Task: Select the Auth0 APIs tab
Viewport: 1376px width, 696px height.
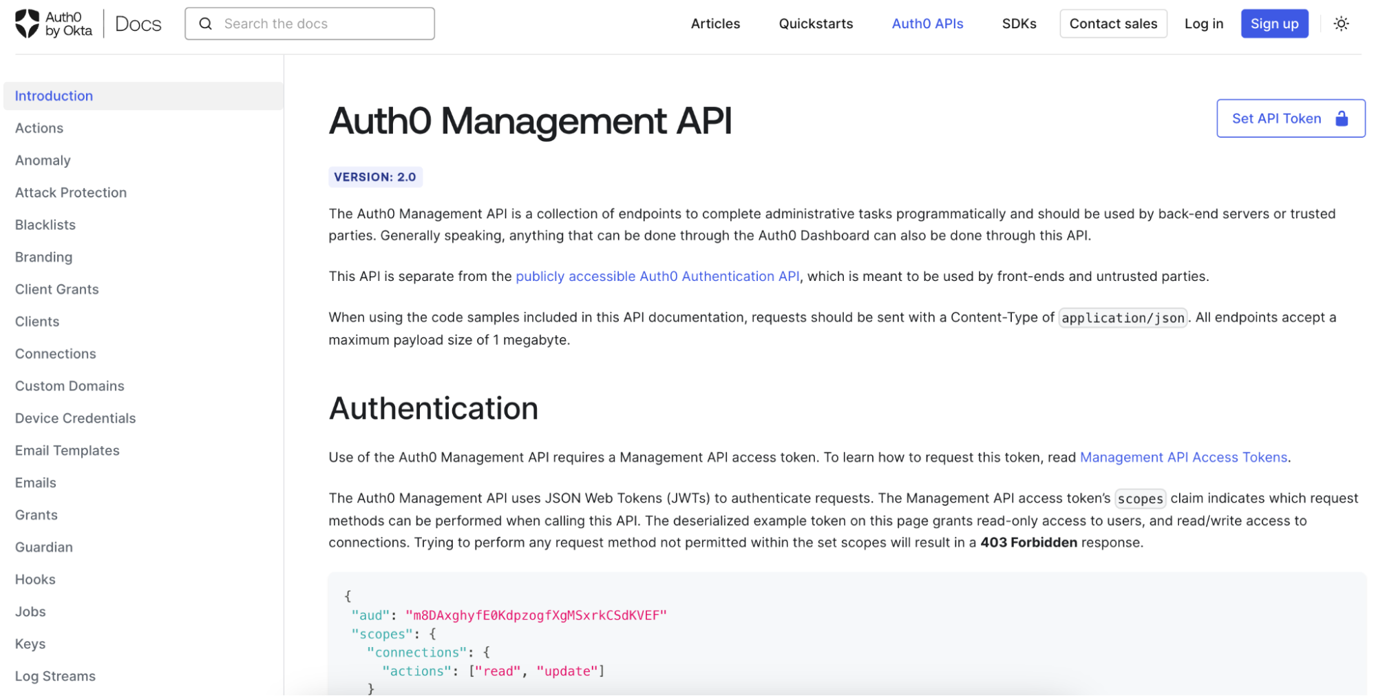Action: [927, 23]
